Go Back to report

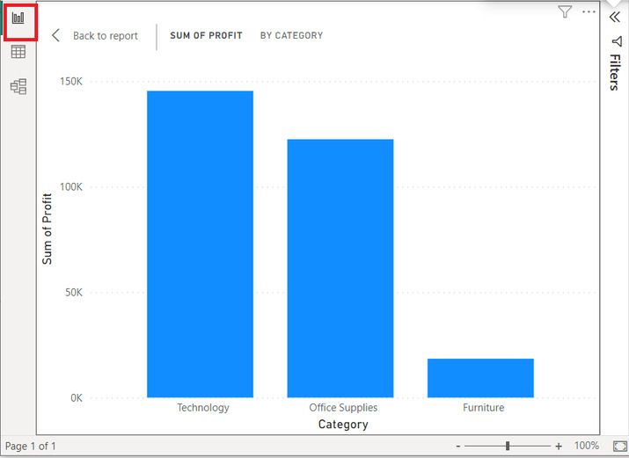coord(105,36)
